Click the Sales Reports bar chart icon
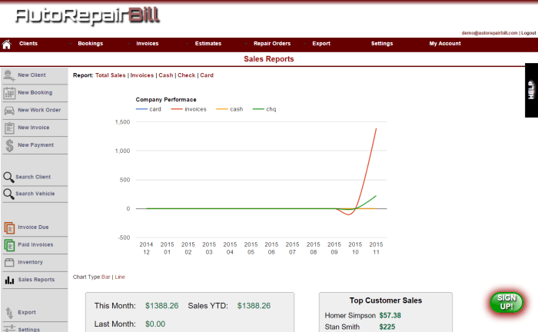The width and height of the screenshot is (538, 332). click(x=9, y=280)
